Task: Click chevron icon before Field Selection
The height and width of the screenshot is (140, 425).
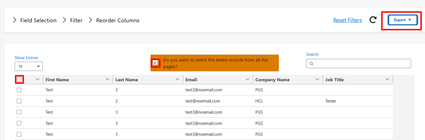Action: click(15, 20)
